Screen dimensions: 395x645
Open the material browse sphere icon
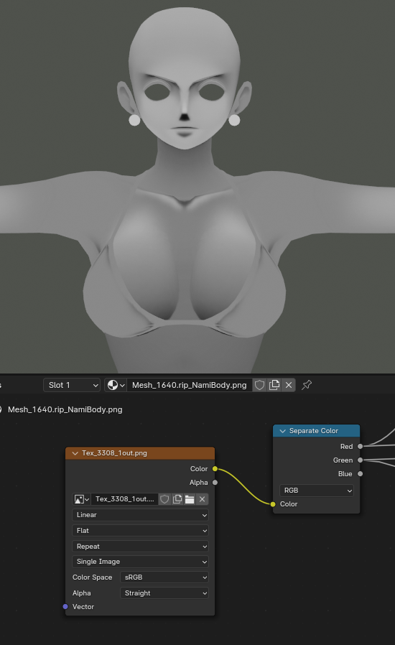116,385
